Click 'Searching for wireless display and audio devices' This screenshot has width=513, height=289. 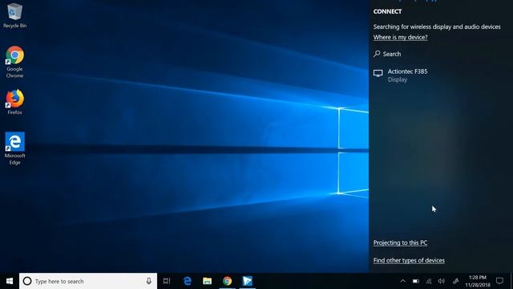pos(437,26)
